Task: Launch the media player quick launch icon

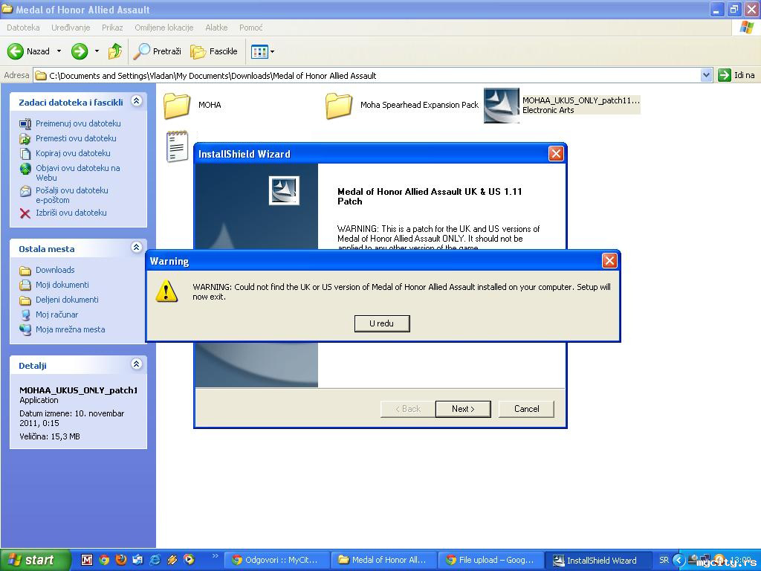Action: (x=190, y=560)
